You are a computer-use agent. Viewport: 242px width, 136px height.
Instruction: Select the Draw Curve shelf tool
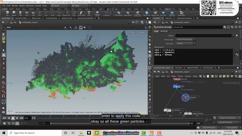[67, 14]
